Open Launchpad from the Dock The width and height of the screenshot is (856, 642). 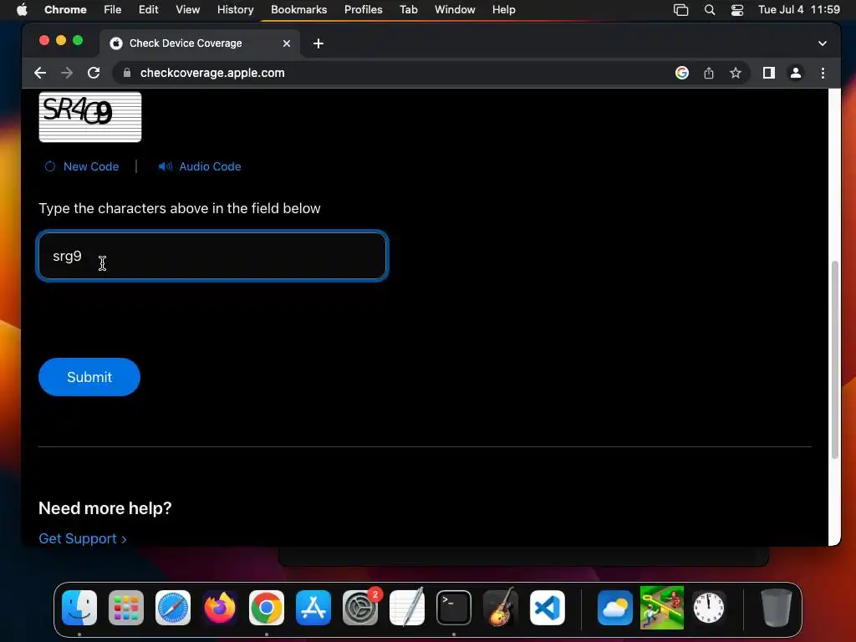pyautogui.click(x=126, y=608)
